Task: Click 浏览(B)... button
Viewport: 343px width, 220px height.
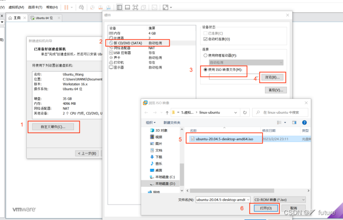Action: coord(272,77)
